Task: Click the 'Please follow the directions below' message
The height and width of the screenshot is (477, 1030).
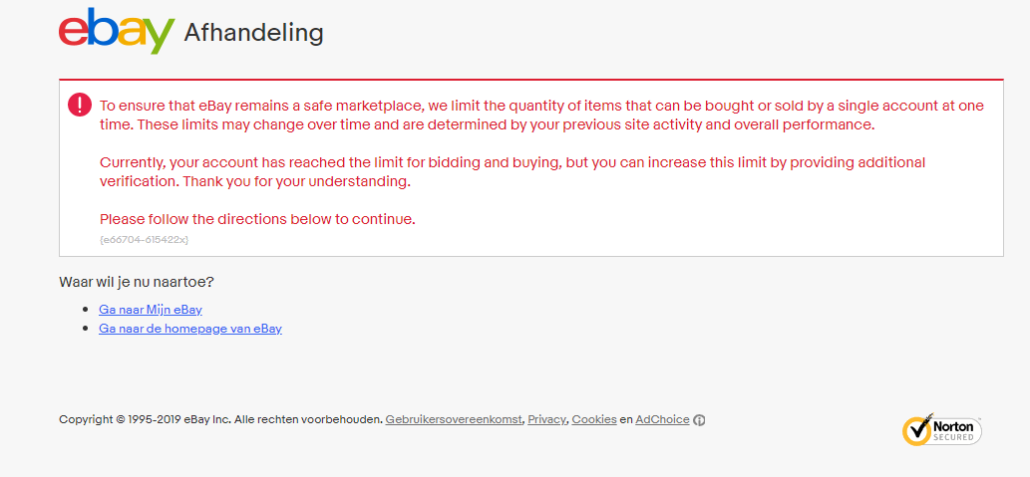Action: click(x=257, y=219)
